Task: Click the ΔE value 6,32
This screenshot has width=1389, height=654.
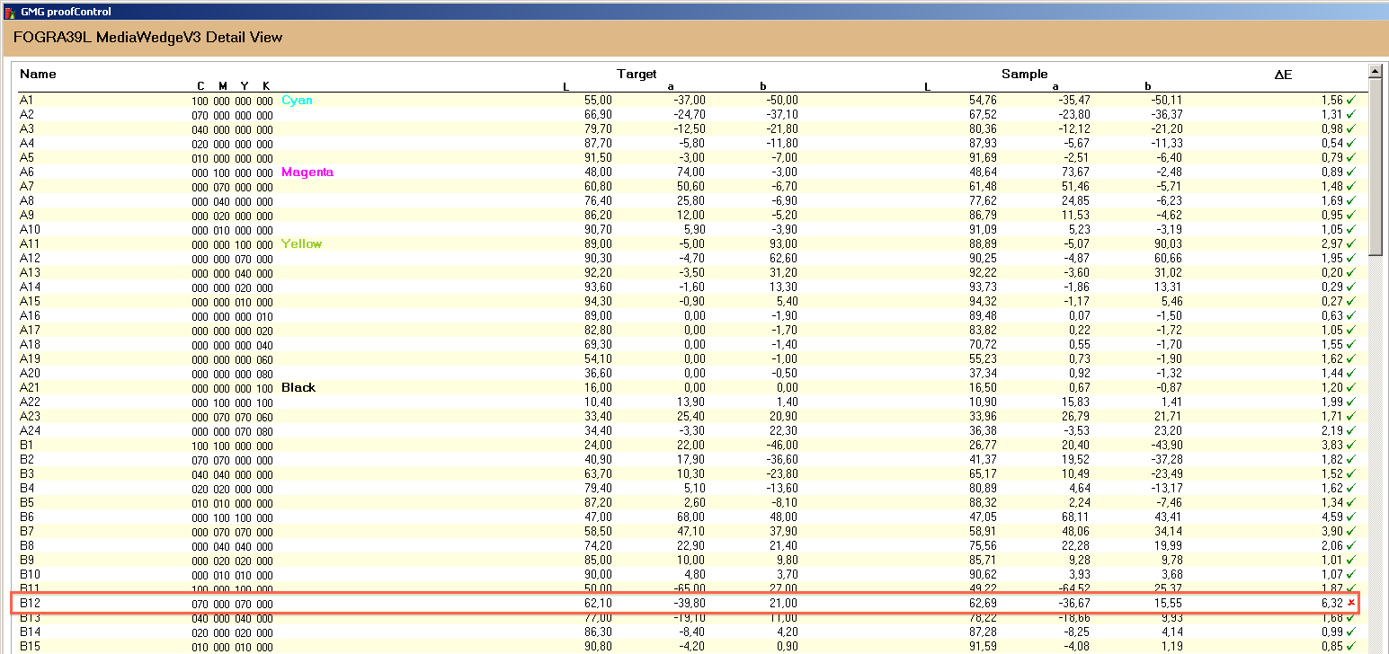Action: pos(1332,603)
